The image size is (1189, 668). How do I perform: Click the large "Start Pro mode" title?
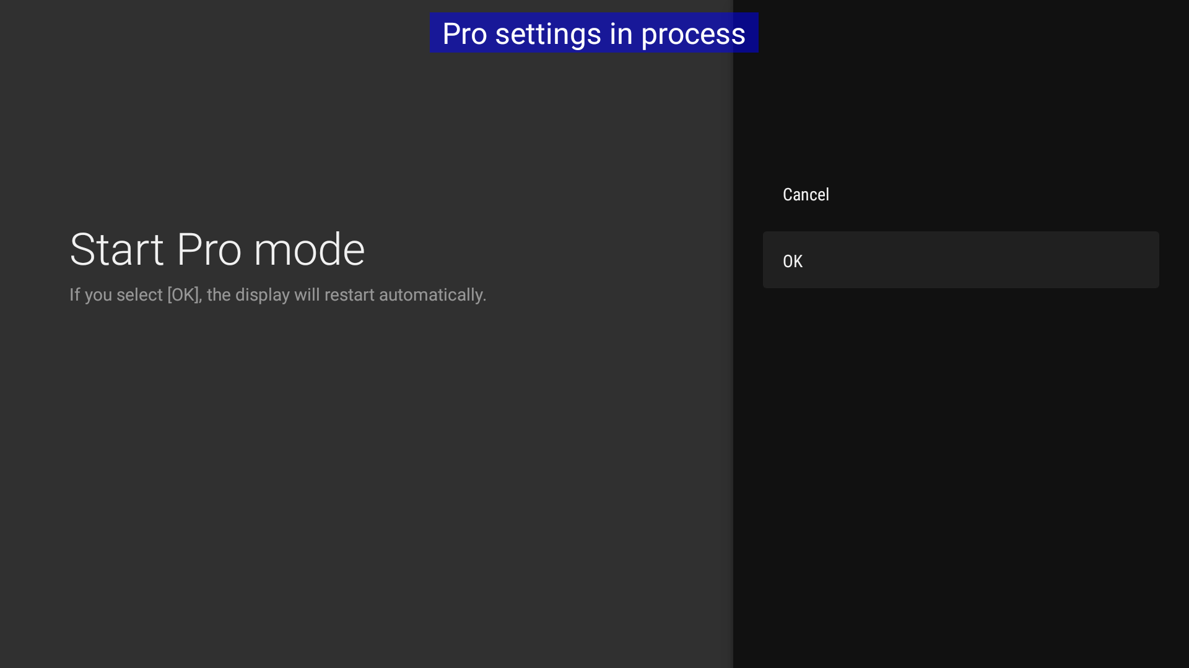pos(217,249)
